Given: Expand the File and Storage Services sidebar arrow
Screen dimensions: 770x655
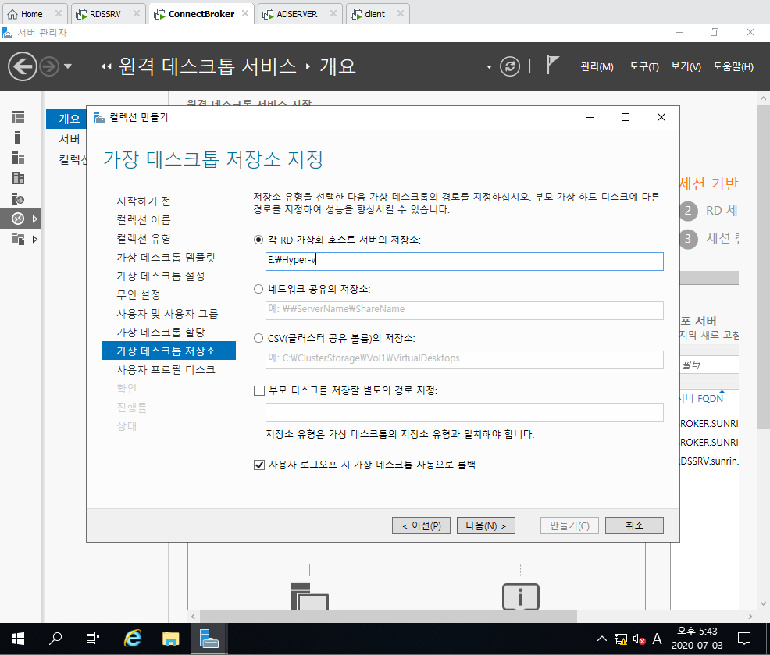Looking at the screenshot, I should [x=35, y=240].
